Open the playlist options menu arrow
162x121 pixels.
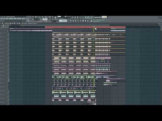(1, 24)
